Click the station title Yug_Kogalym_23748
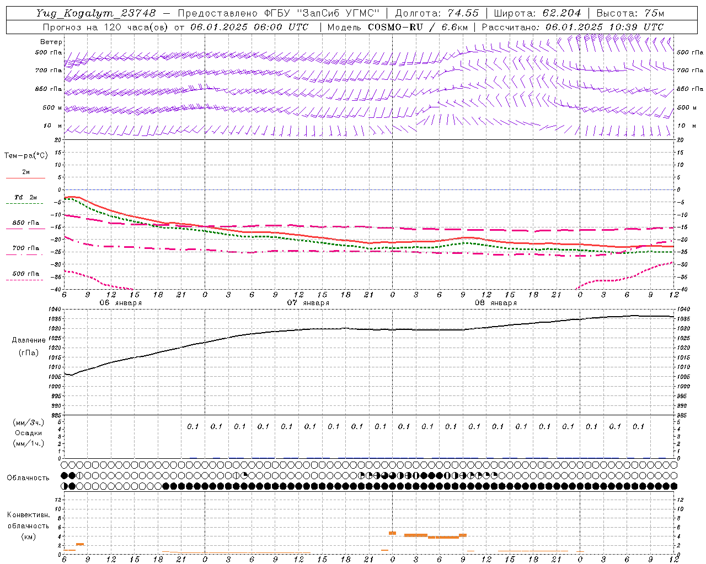 point(96,13)
